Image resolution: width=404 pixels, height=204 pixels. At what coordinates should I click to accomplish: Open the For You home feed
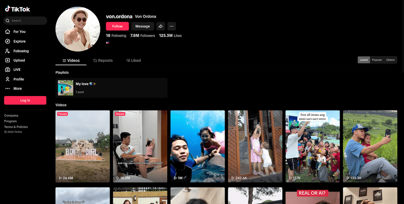pyautogui.click(x=19, y=32)
